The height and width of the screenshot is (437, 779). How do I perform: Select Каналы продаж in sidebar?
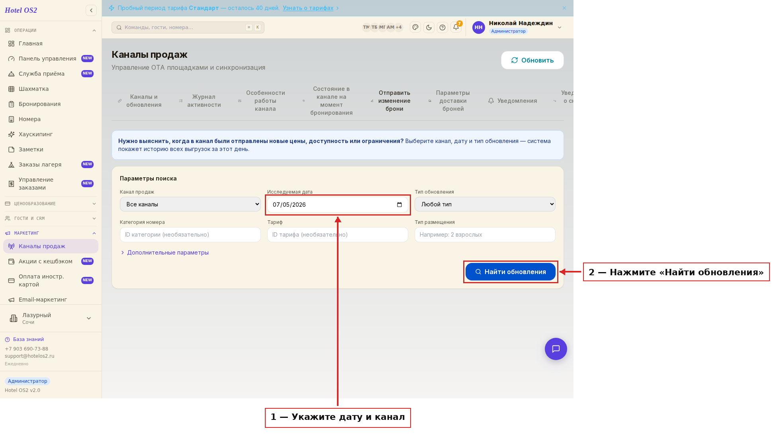tap(51, 246)
